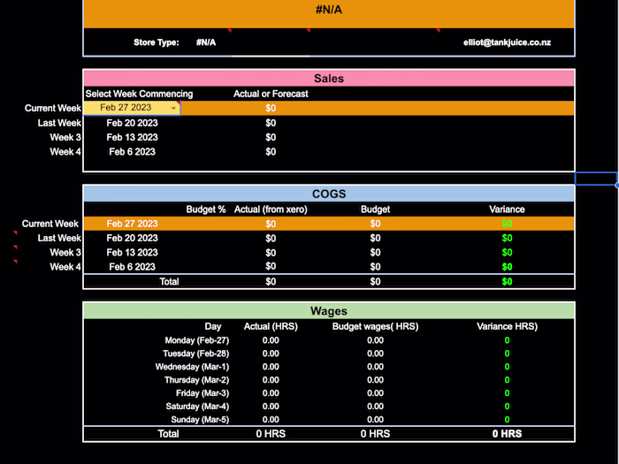Click the COGS 'Variance' column heading

pyautogui.click(x=507, y=209)
